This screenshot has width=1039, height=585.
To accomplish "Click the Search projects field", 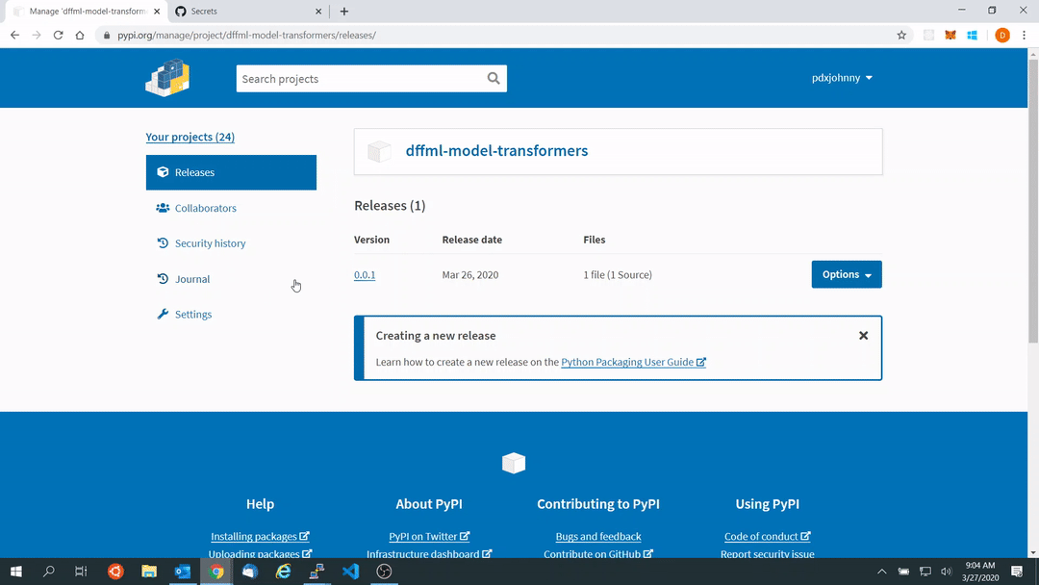I will (361, 78).
